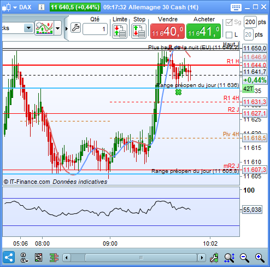Screen dimensions: 270x267
Task: Open the order settings wrench icon
Action: point(75,28)
